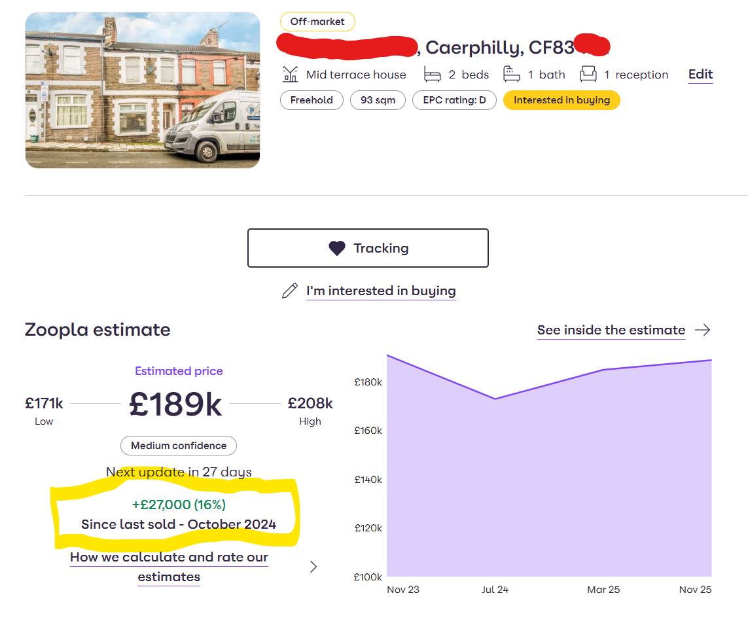The height and width of the screenshot is (623, 748).
Task: Toggle the Tracking button
Action: pyautogui.click(x=368, y=248)
